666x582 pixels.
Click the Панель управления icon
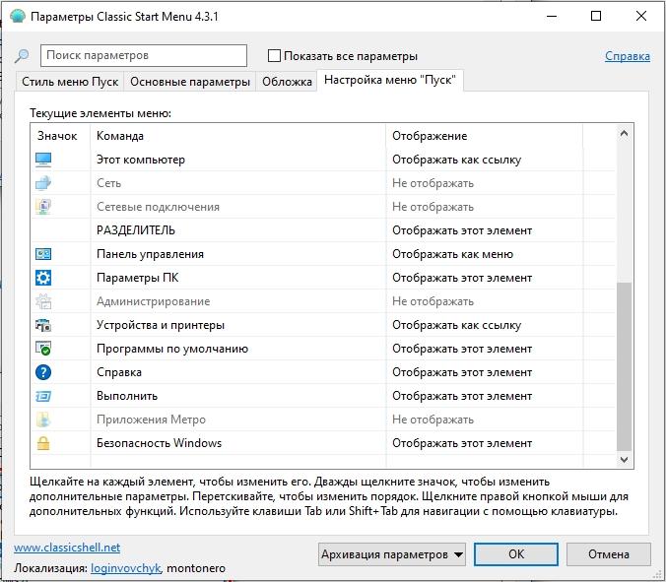pyautogui.click(x=43, y=254)
